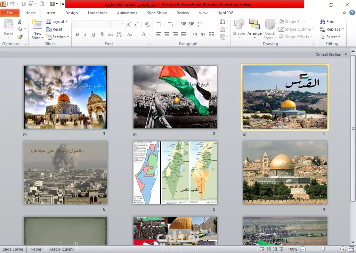Screen dimensions: 356x253
Task: Switch to Normal view in status bar
Action: [262, 249]
